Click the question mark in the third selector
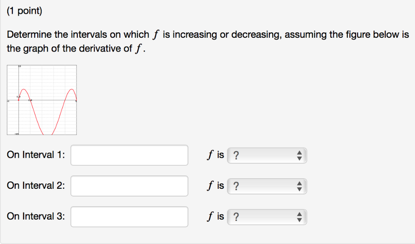The image size is (415, 244). (x=236, y=217)
